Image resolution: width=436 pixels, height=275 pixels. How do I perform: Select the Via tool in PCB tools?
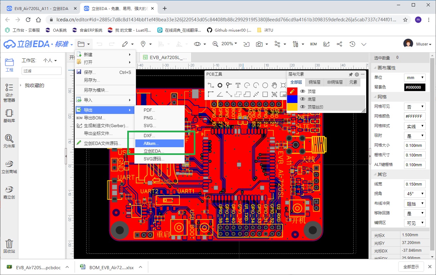click(x=229, y=85)
